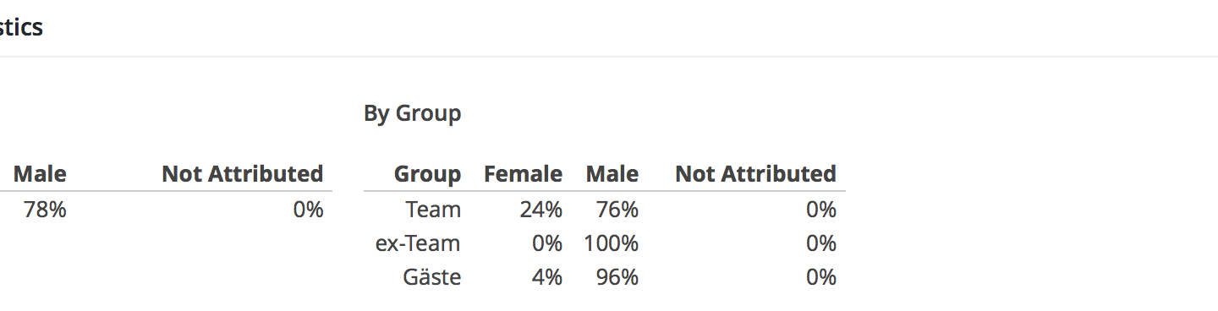Click the 76% Male value for Team
The width and height of the screenshot is (1218, 311).
click(617, 210)
